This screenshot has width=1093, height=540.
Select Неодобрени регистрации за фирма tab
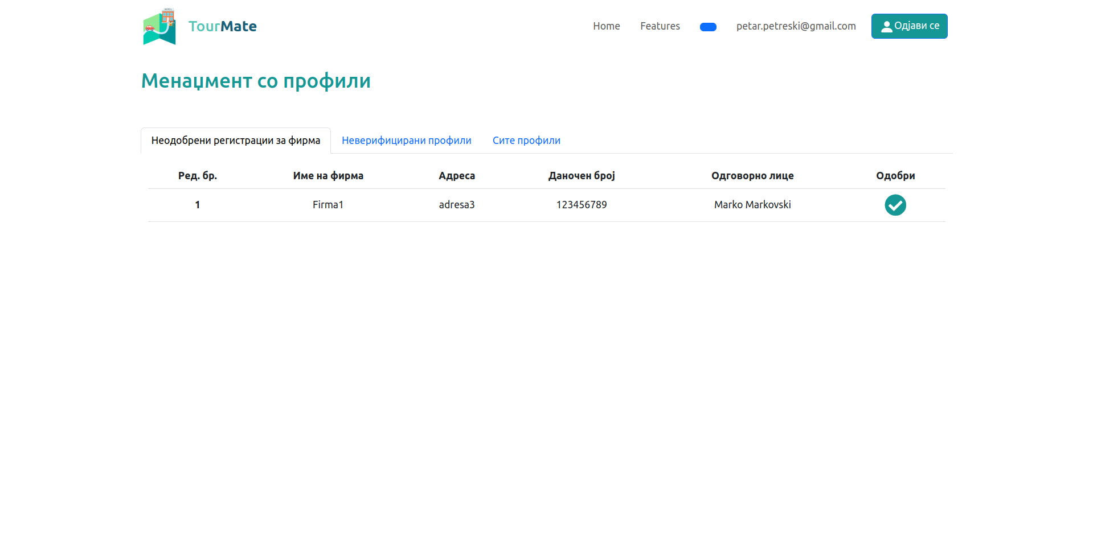pyautogui.click(x=235, y=141)
